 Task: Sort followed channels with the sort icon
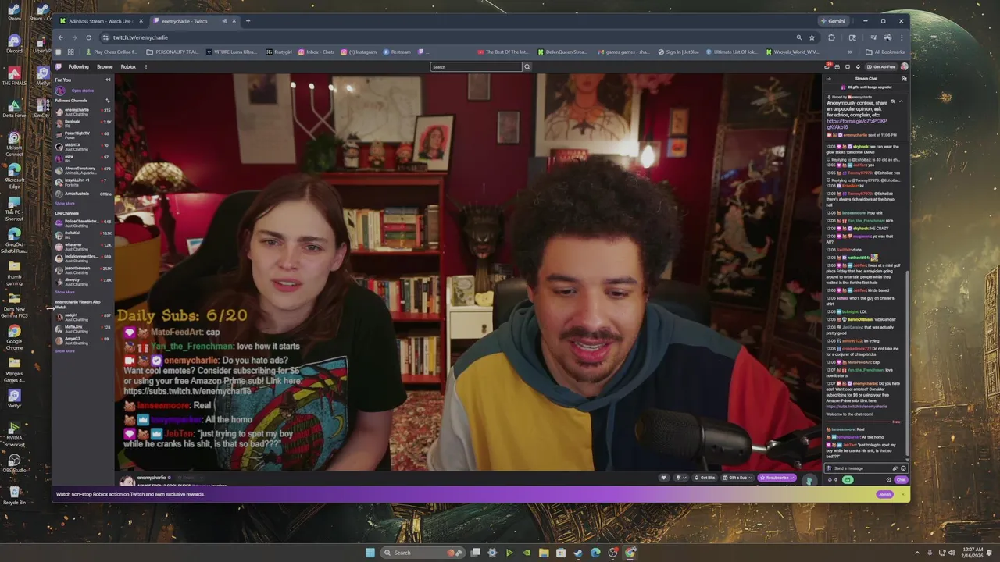pyautogui.click(x=108, y=101)
